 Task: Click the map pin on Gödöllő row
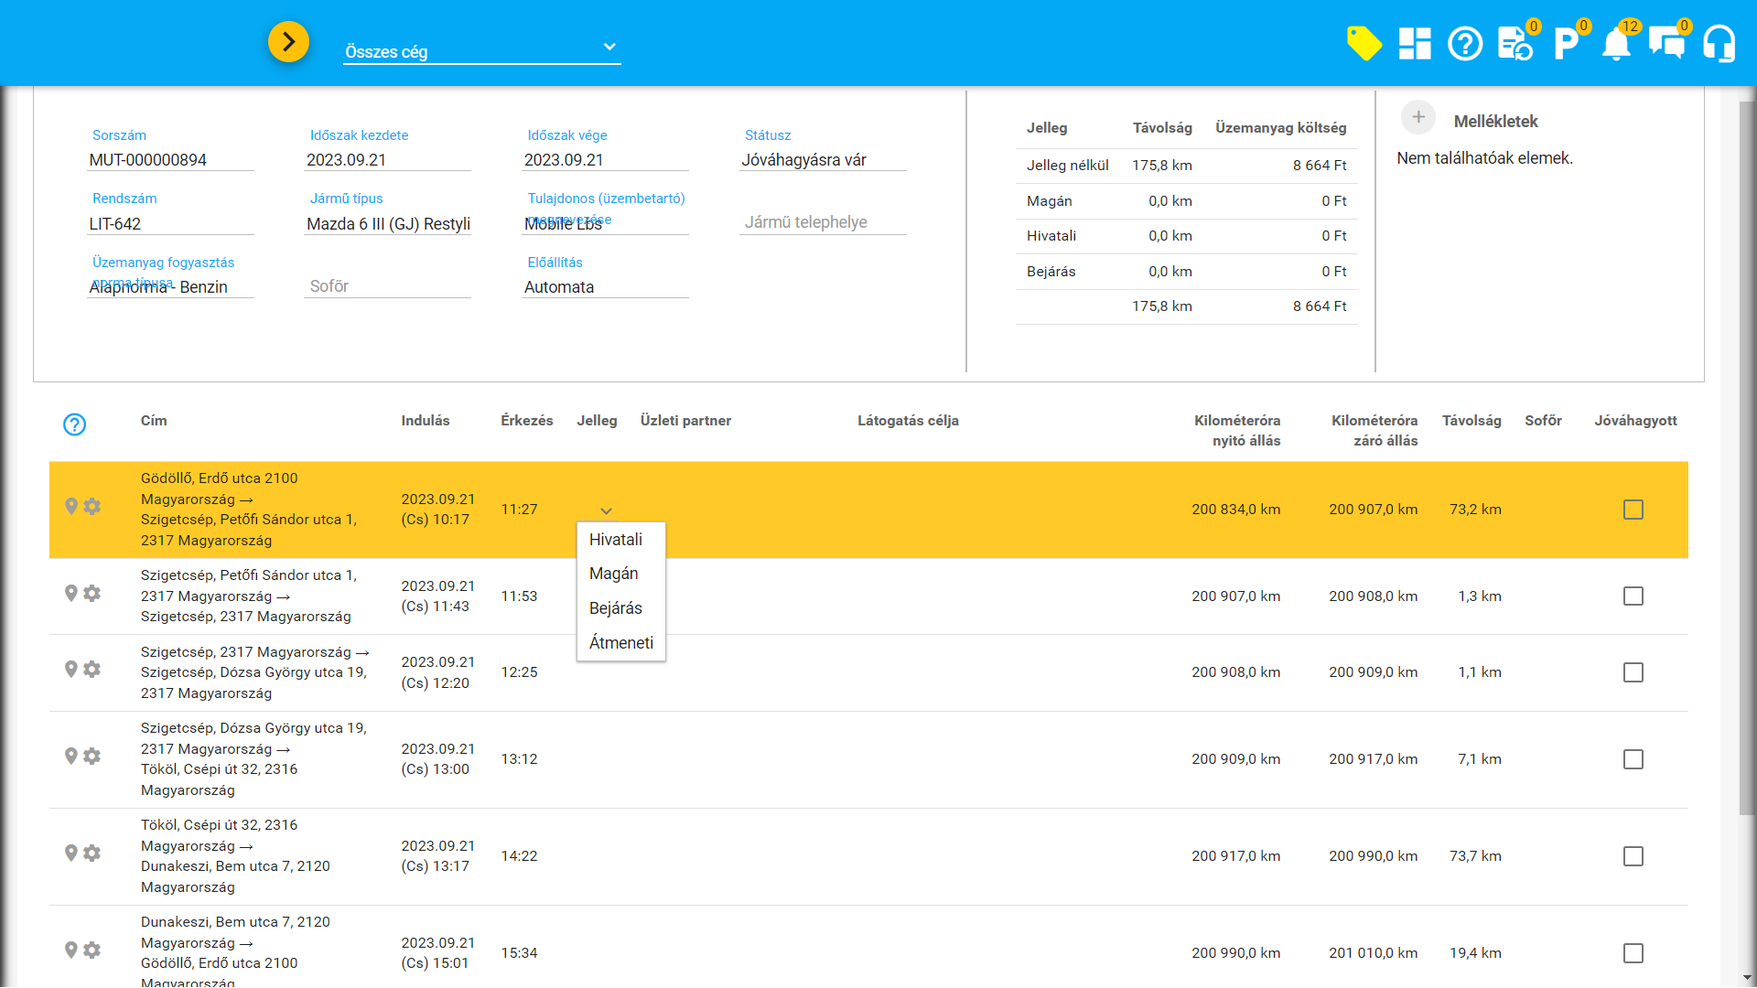71,506
